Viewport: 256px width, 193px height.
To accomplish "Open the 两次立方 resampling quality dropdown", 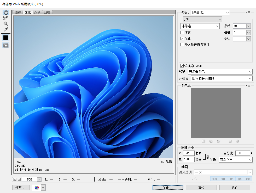I will click(235, 160).
